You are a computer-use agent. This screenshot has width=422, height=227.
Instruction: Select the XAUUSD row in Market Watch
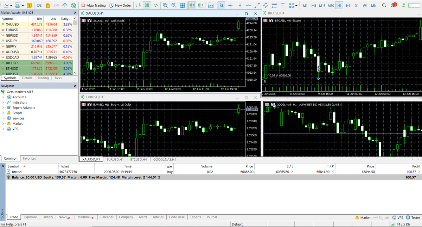pos(37,24)
